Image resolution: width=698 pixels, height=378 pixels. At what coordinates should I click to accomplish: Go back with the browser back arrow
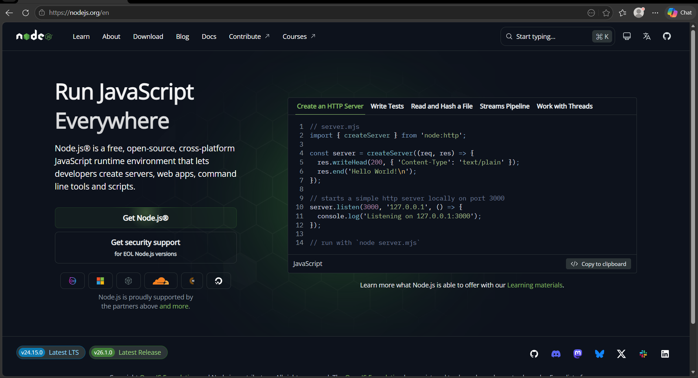click(x=9, y=13)
